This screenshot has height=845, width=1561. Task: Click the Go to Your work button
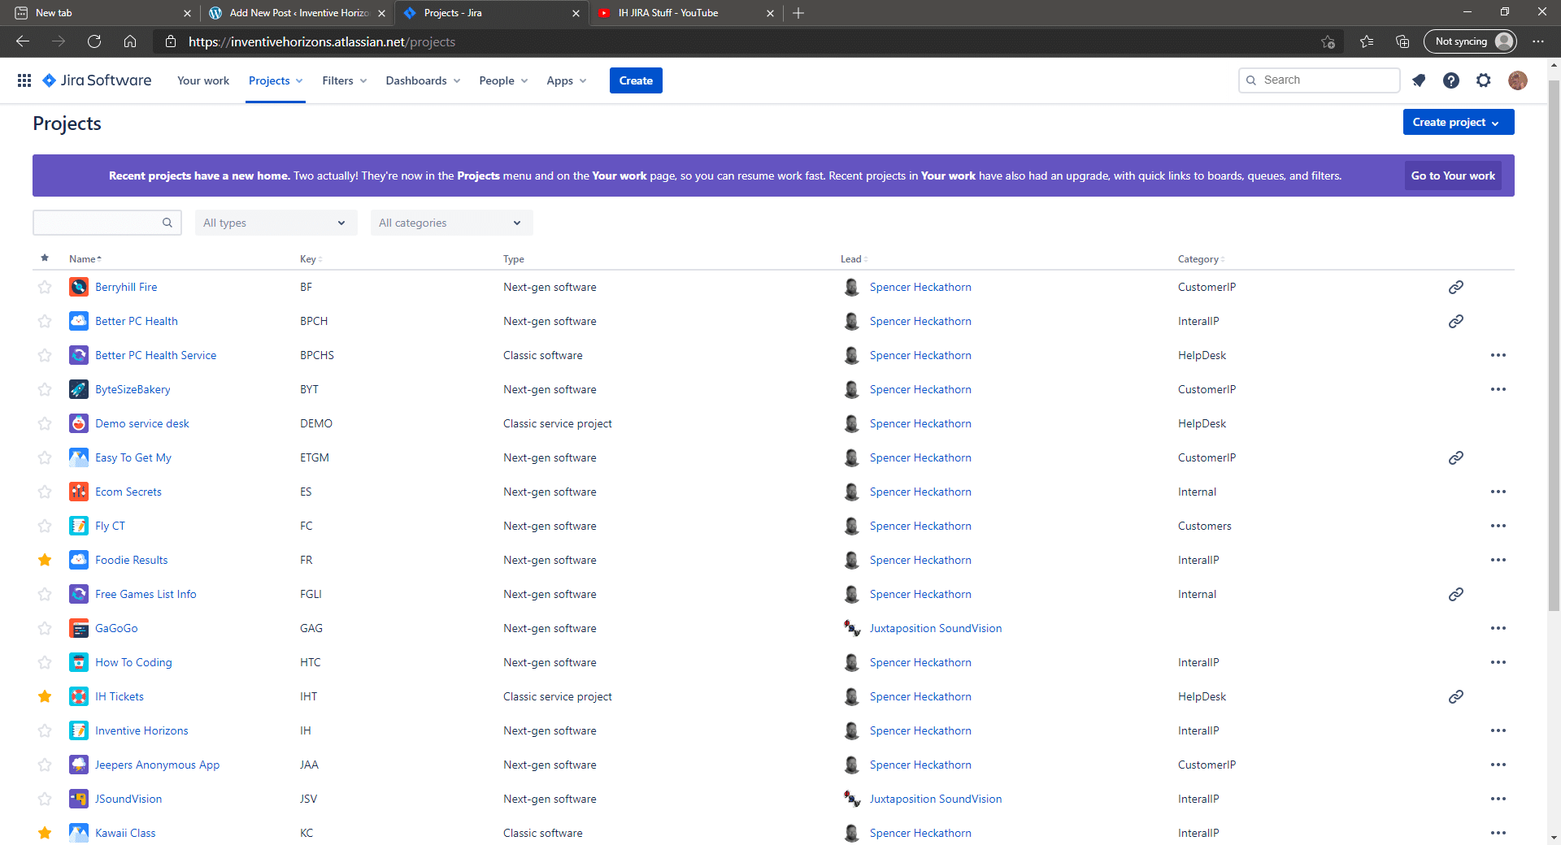[1453, 175]
